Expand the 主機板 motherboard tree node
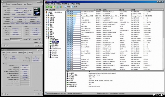Image resolution: width=165 pixels, height=97 pixels. pos(46,15)
